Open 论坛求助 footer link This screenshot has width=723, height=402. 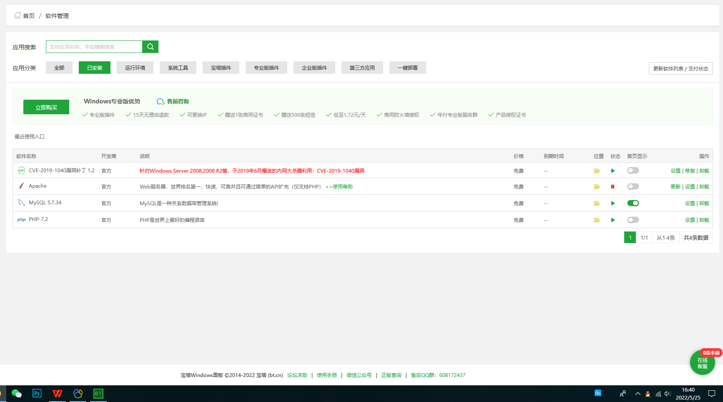click(x=297, y=375)
